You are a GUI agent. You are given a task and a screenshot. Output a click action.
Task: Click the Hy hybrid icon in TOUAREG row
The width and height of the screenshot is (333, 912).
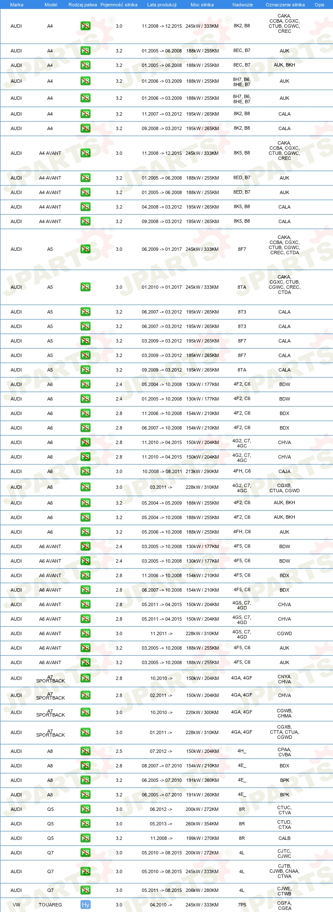[86, 905]
